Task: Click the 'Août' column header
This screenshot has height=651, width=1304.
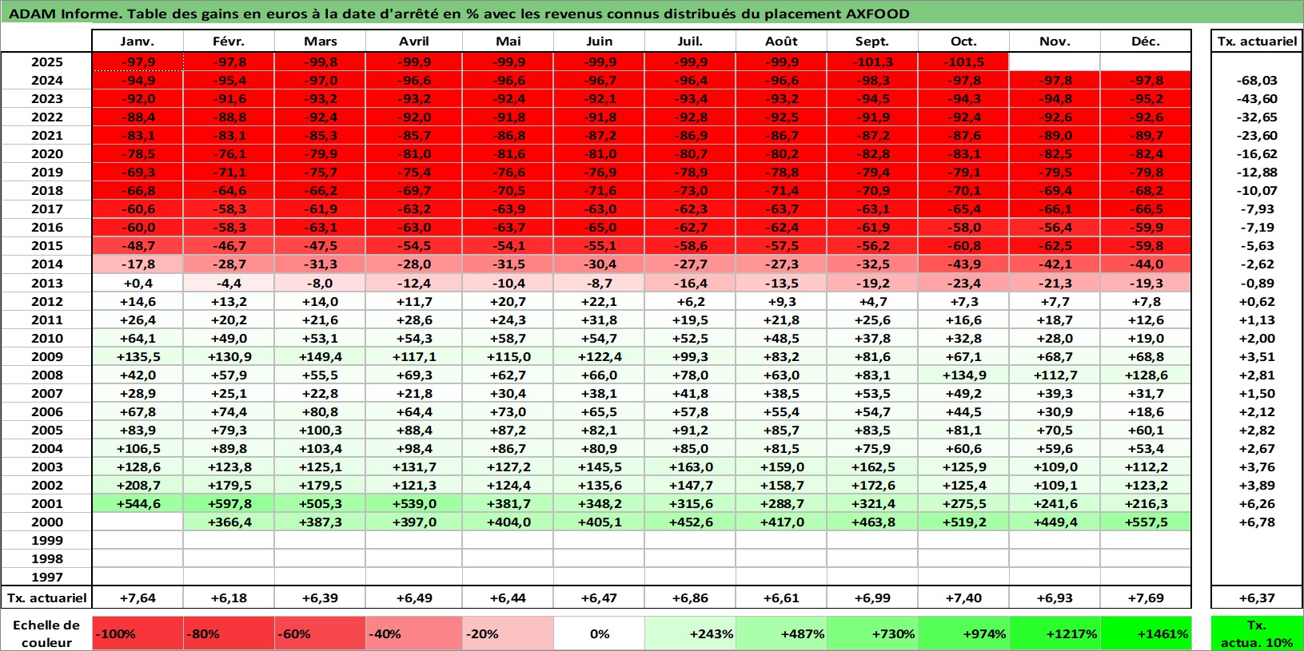Action: pyautogui.click(x=781, y=41)
